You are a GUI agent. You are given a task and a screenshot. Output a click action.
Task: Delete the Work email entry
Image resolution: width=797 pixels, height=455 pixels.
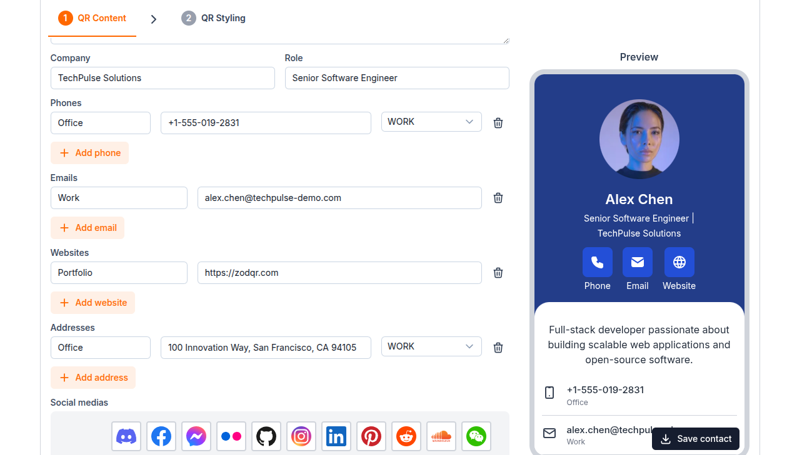[498, 198]
